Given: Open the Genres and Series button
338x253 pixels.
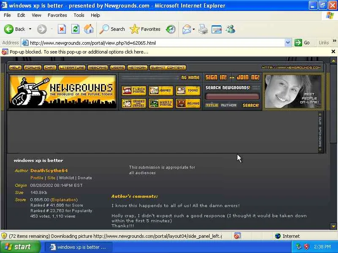Looking at the screenshot, I should 134,103.
